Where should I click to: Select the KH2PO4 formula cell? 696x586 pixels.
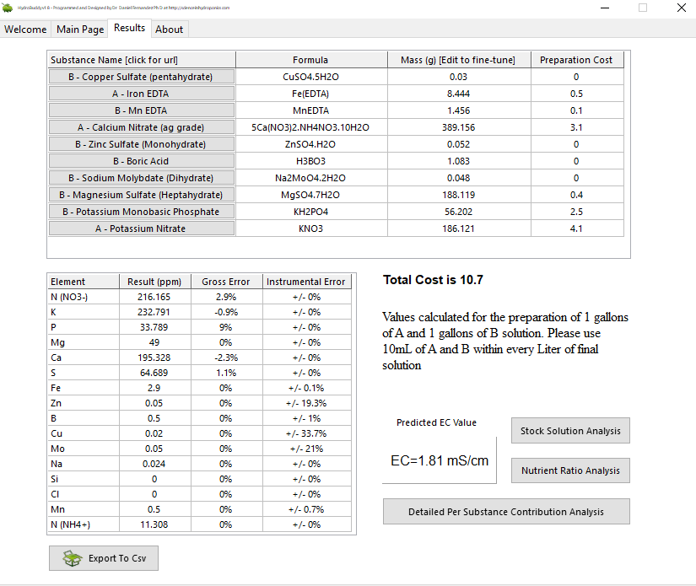(x=311, y=212)
